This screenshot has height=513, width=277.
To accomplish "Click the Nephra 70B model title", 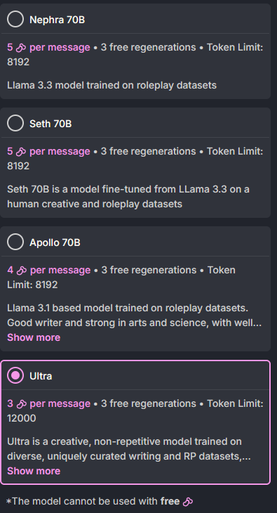I will pyautogui.click(x=58, y=20).
